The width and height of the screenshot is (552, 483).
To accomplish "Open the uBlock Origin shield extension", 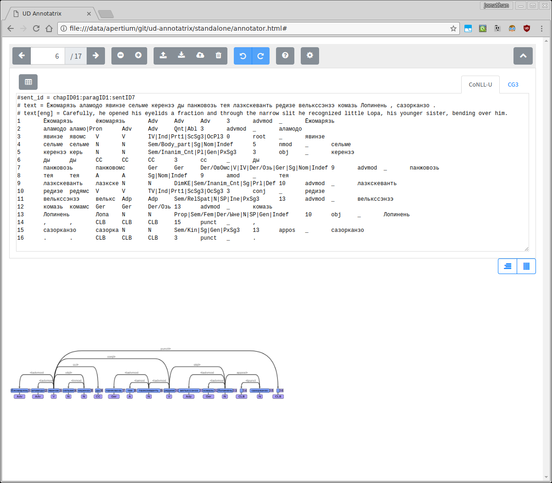I will [x=527, y=28].
